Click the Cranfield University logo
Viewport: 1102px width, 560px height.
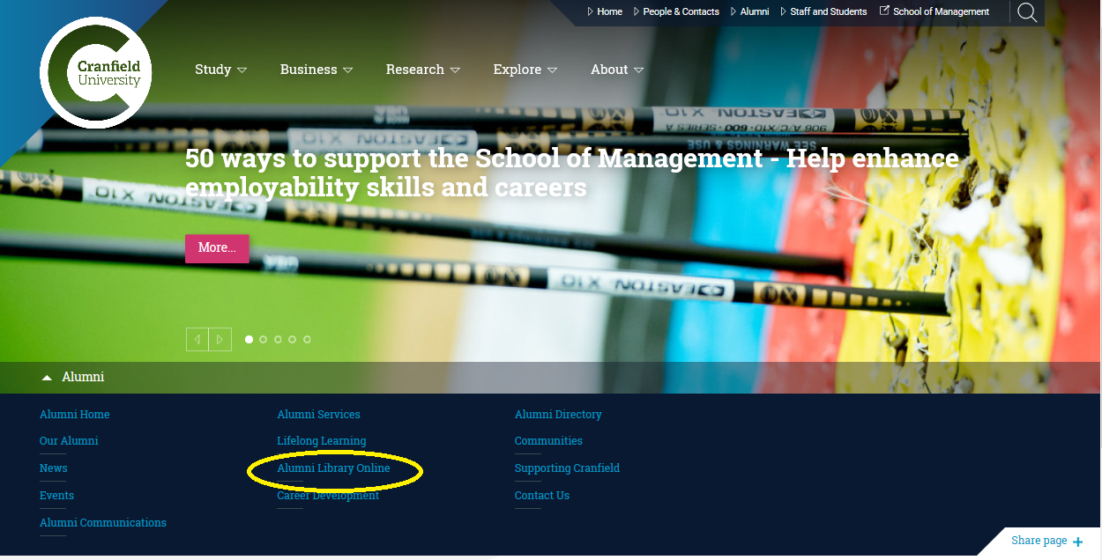coord(97,73)
